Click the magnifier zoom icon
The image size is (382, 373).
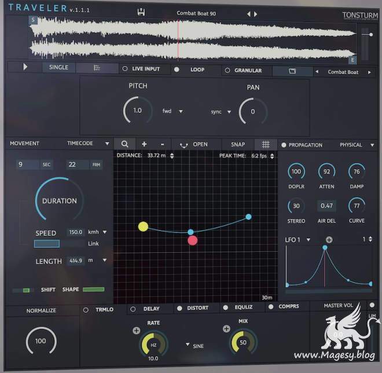point(124,144)
